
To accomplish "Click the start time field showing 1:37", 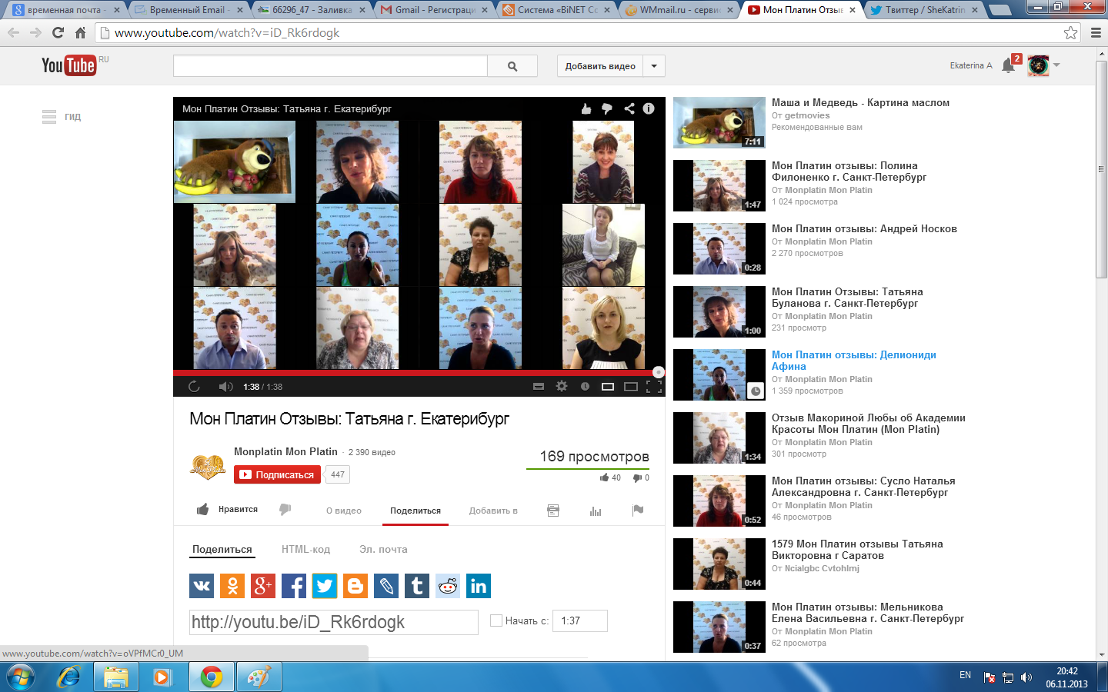I will click(580, 620).
